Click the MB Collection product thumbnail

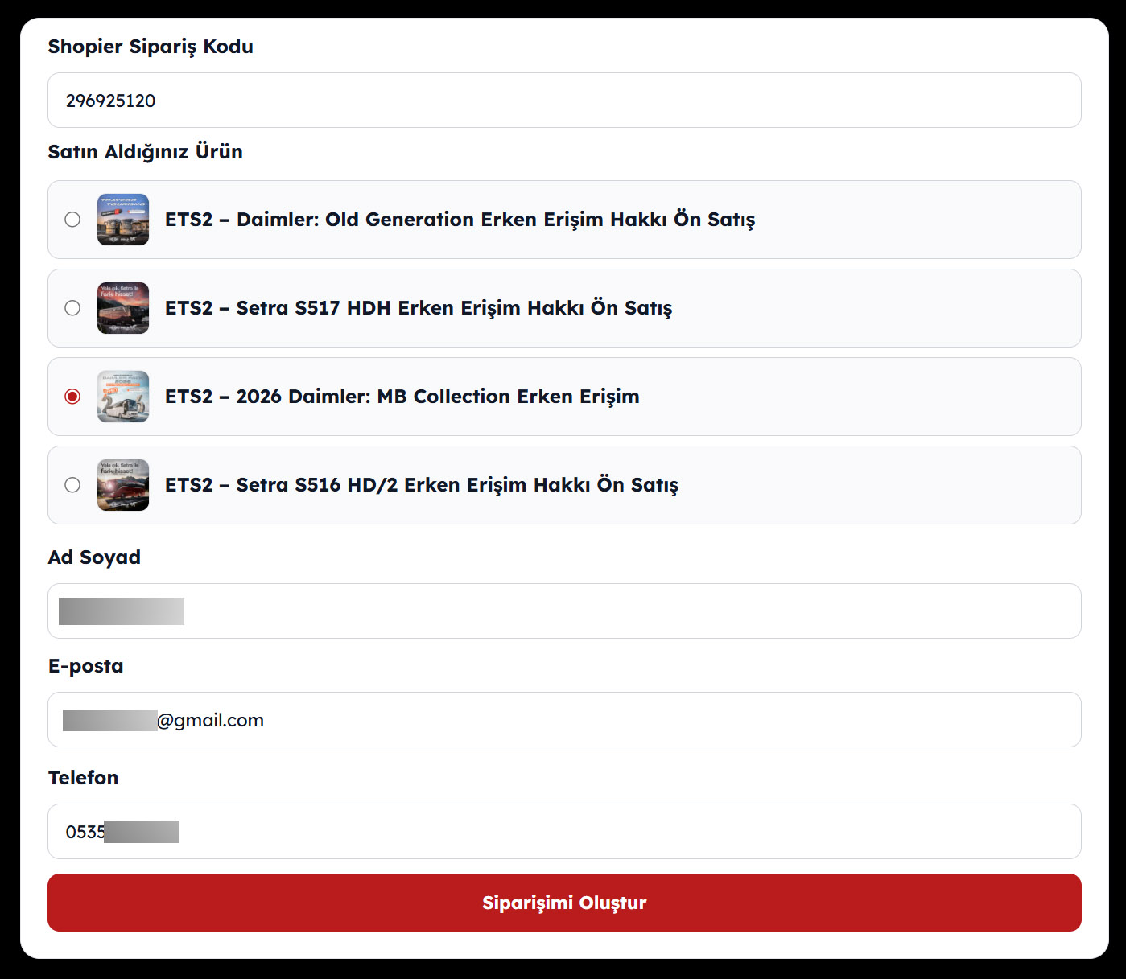[123, 397]
